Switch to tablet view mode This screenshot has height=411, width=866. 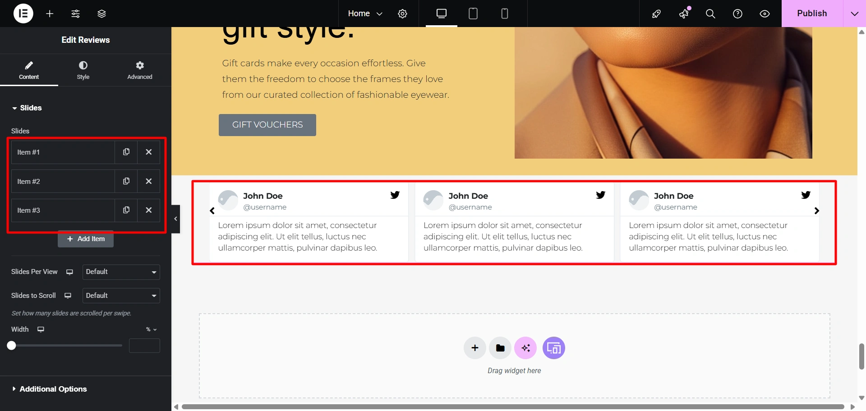[473, 14]
